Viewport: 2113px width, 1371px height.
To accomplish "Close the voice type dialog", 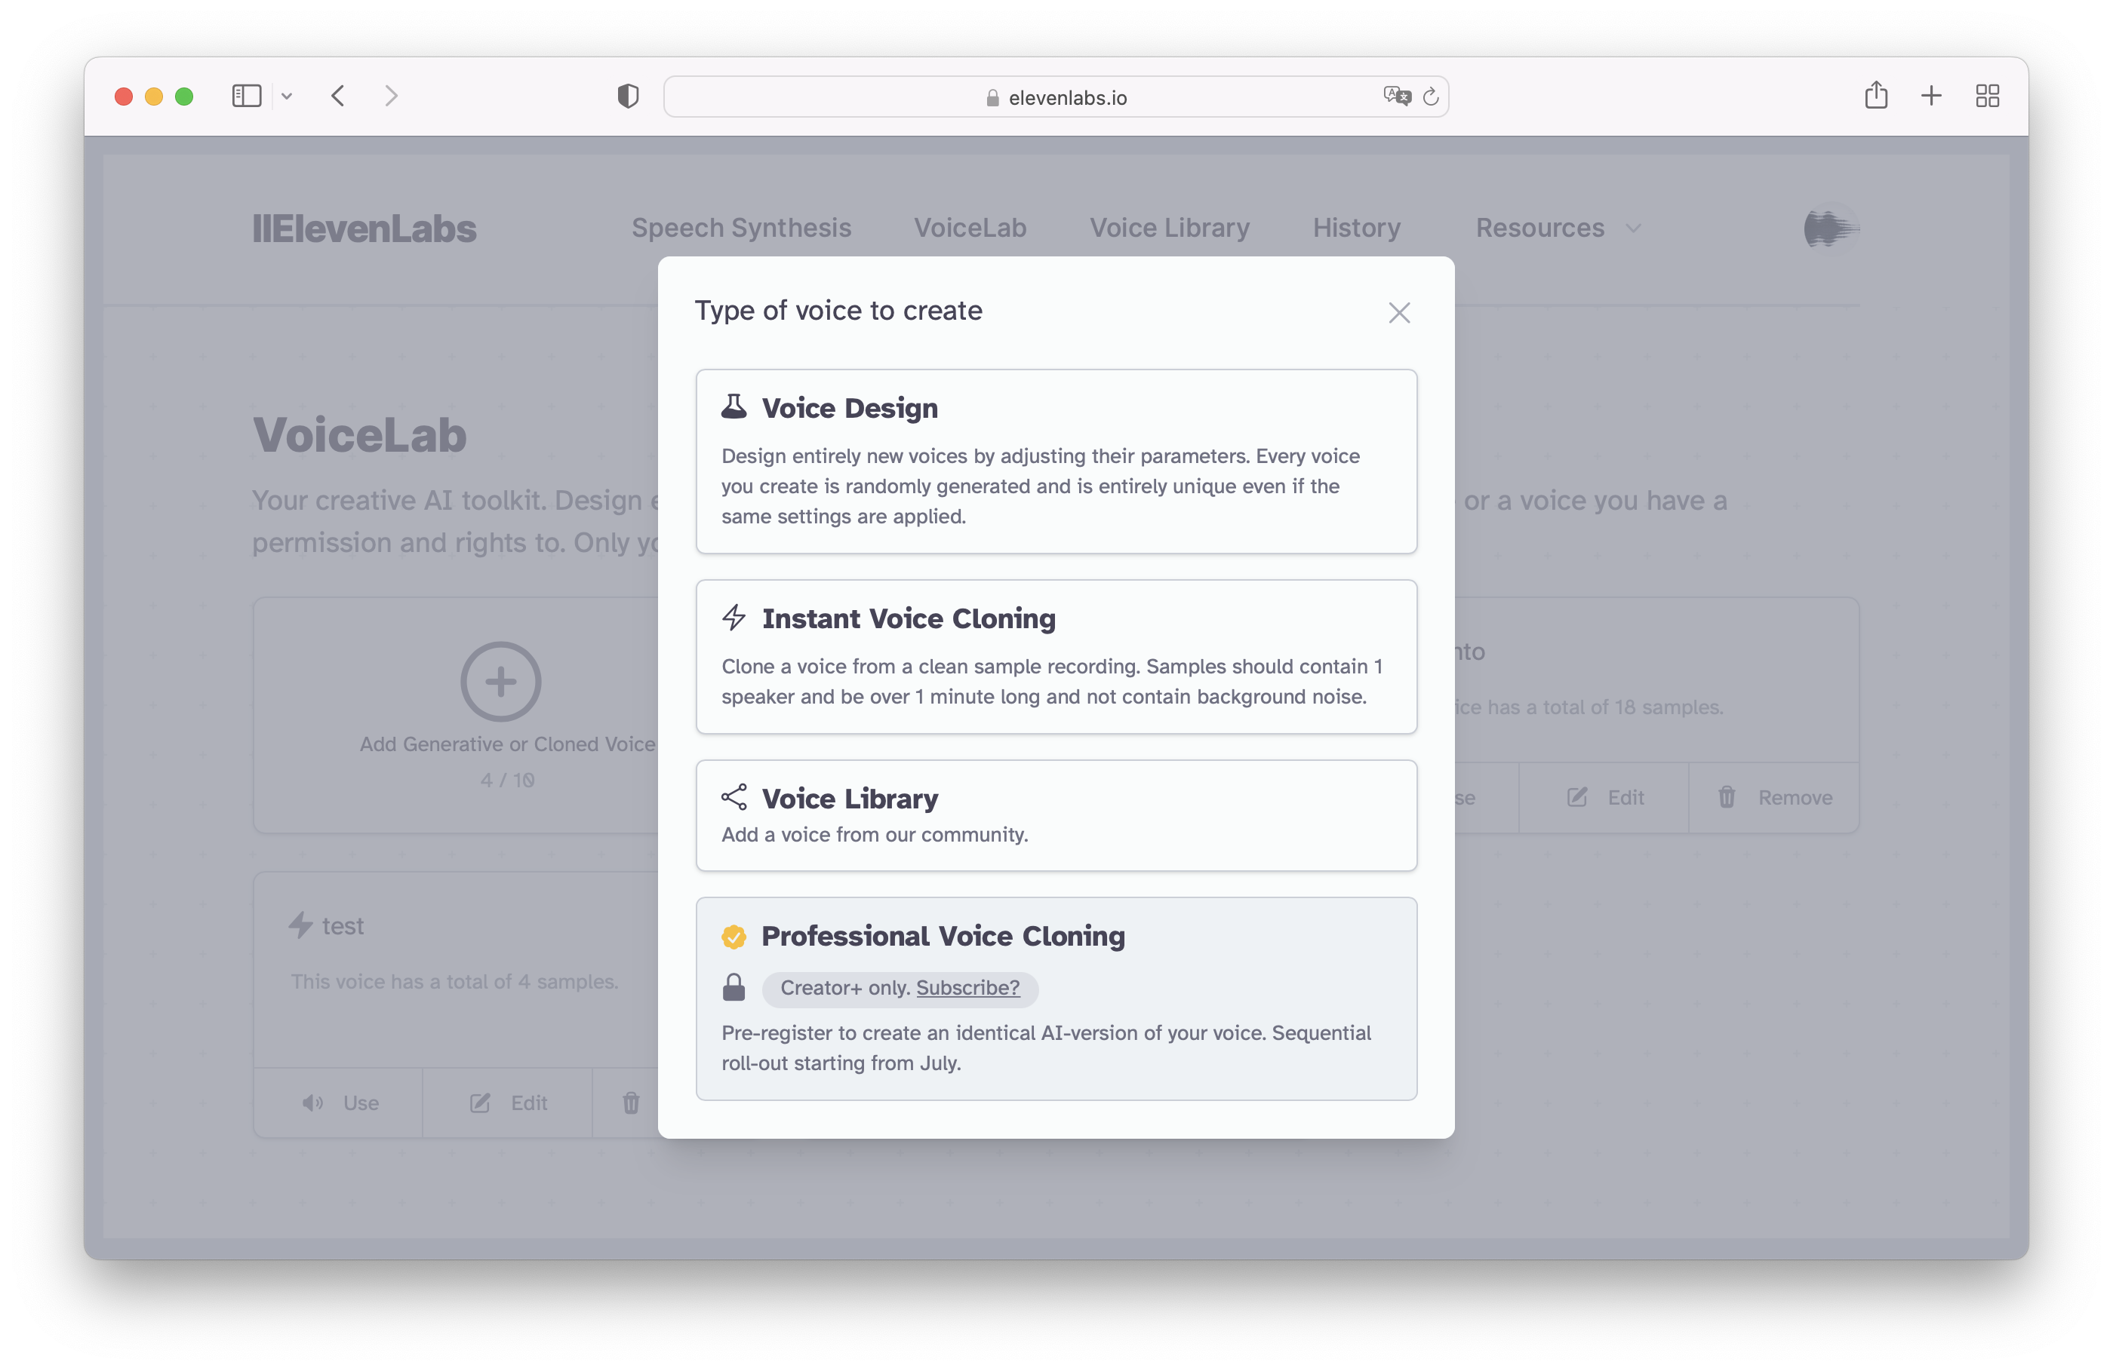I will point(1399,312).
